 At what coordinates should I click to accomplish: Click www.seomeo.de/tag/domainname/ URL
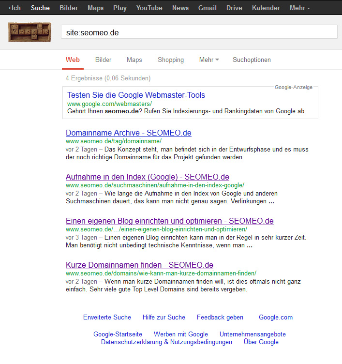point(114,141)
